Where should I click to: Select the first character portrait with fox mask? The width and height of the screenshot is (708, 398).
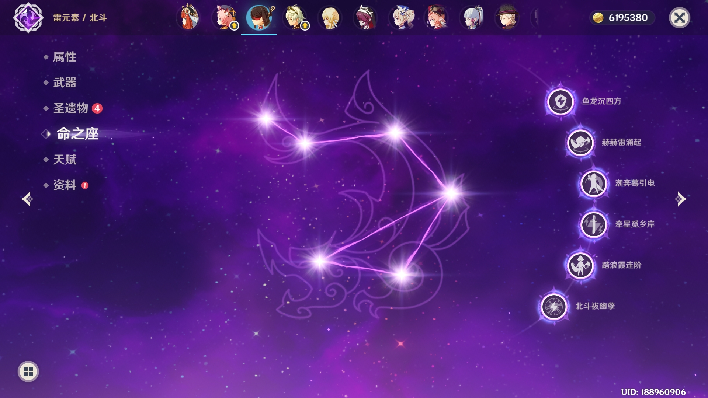pos(188,17)
